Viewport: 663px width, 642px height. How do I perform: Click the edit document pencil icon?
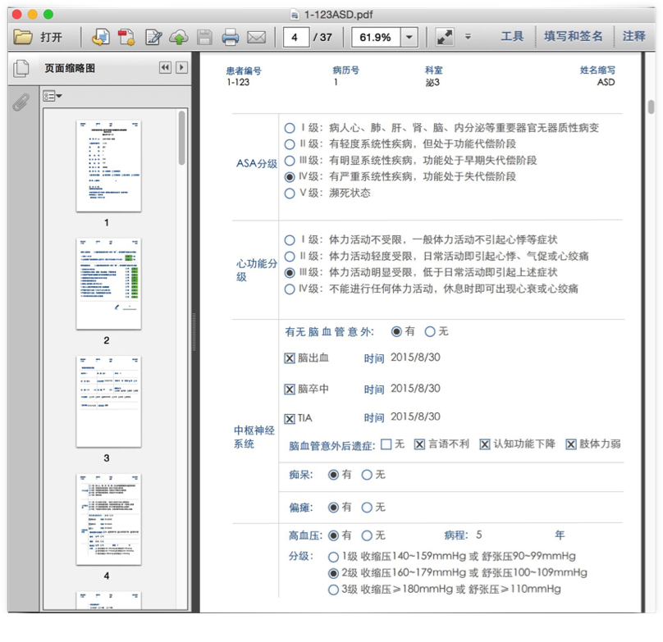[153, 37]
